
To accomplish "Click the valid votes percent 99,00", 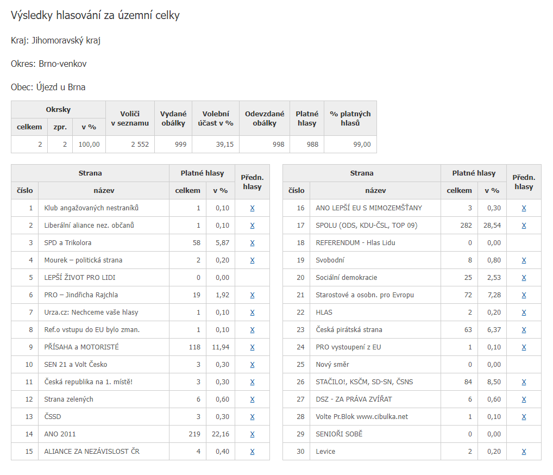I will (x=362, y=145).
